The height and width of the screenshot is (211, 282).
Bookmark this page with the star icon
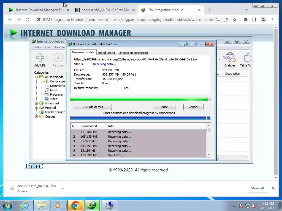[235, 20]
